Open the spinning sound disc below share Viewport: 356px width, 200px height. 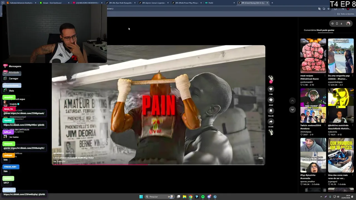click(x=271, y=132)
